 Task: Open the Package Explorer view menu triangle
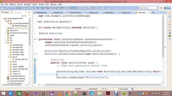tap(29, 15)
